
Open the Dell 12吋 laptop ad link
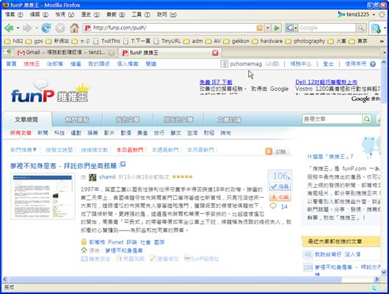click(x=326, y=82)
